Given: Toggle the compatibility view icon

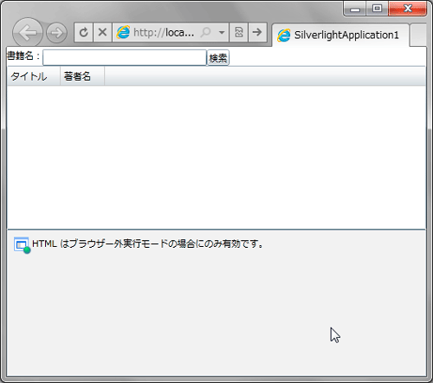Looking at the screenshot, I should [239, 32].
